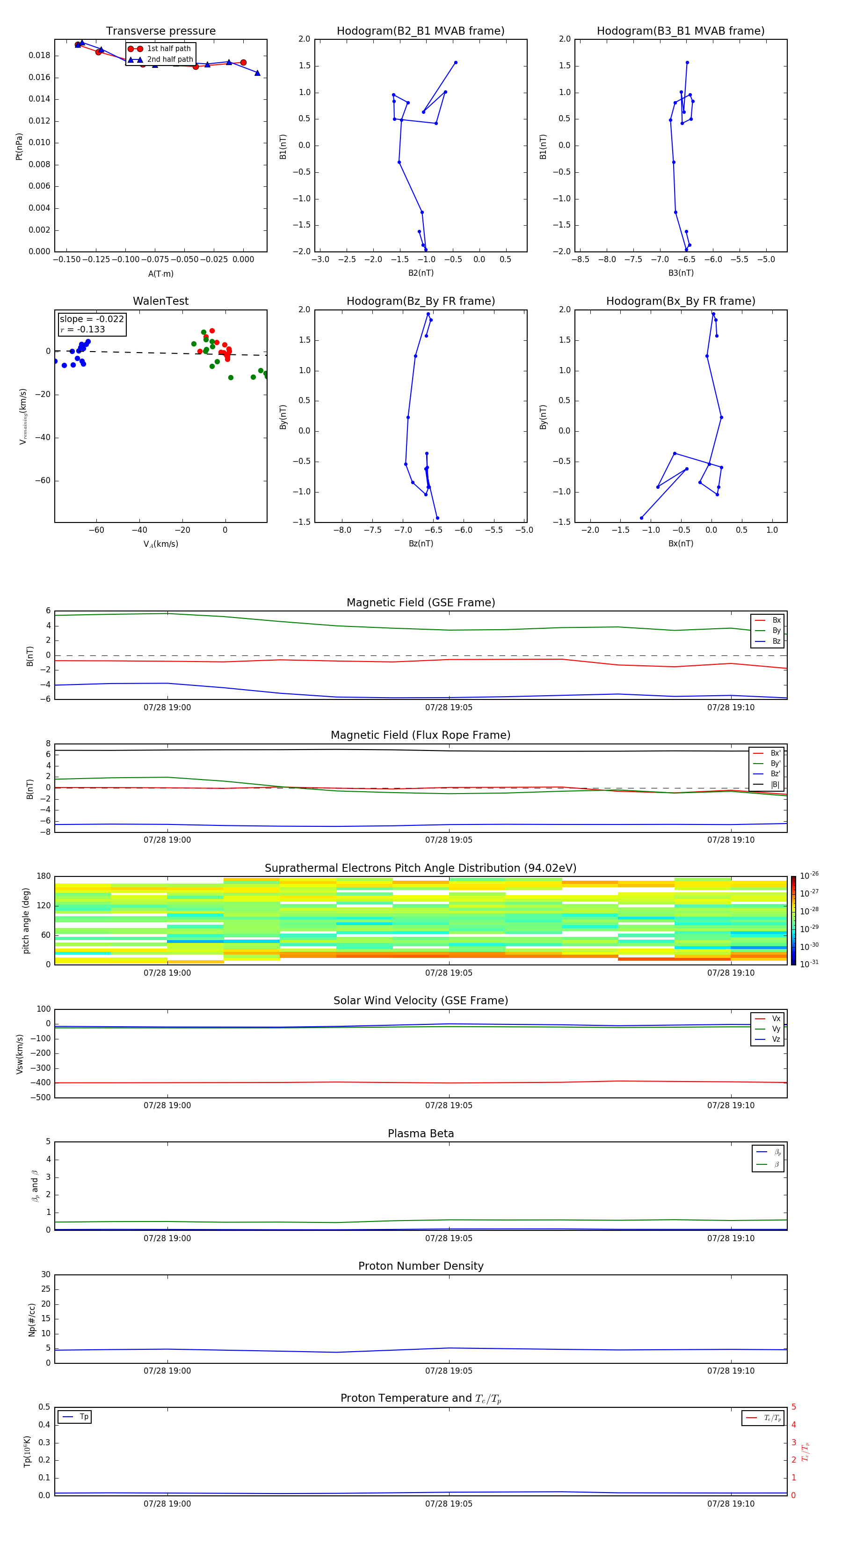Viewport: 842px width, 1545px height.
Task: Click 'Np(#/cc)' y-axis label
Action: click(32, 1319)
